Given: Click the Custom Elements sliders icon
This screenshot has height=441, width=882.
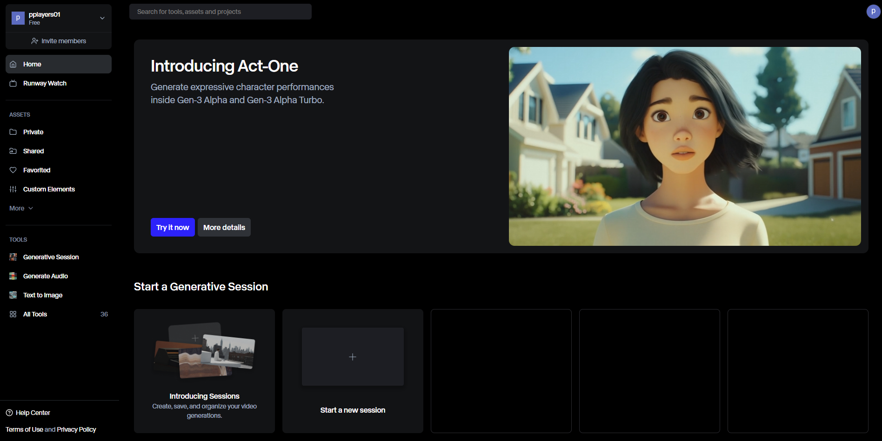Looking at the screenshot, I should tap(13, 189).
